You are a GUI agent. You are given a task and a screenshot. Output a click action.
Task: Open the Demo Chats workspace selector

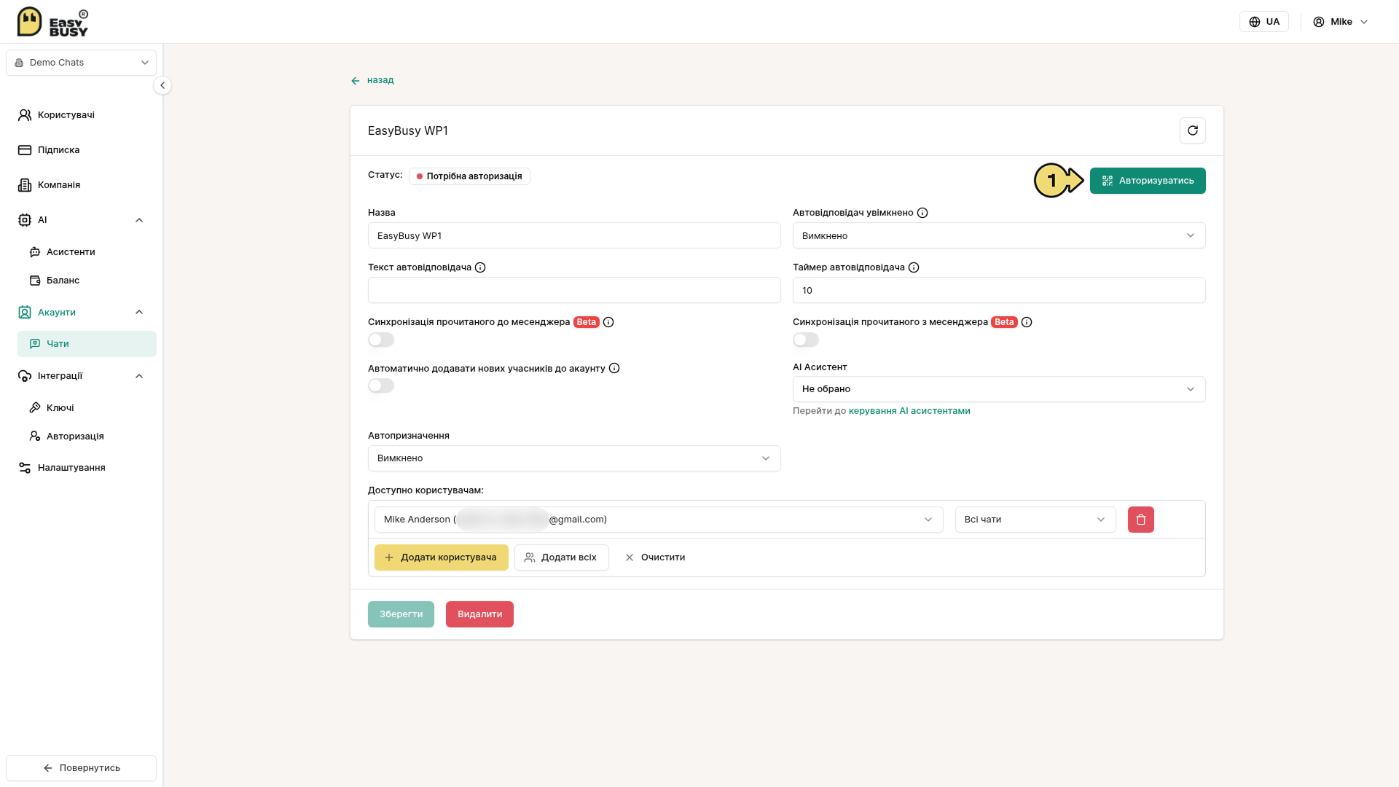tap(81, 63)
